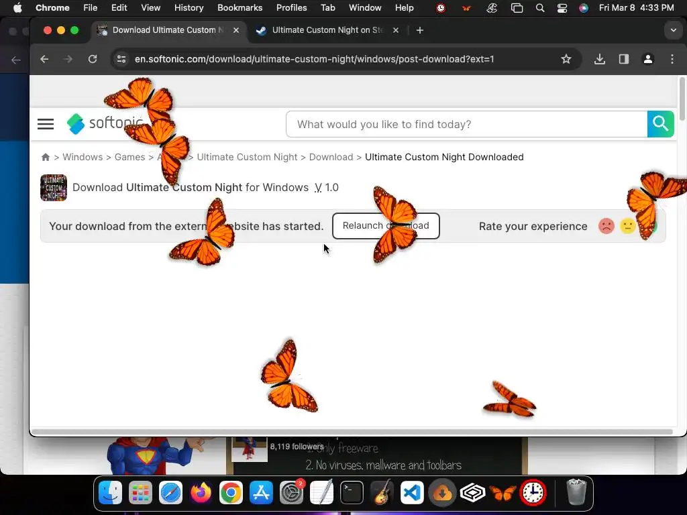
Task: Toggle Chrome side panel
Action: pos(623,59)
